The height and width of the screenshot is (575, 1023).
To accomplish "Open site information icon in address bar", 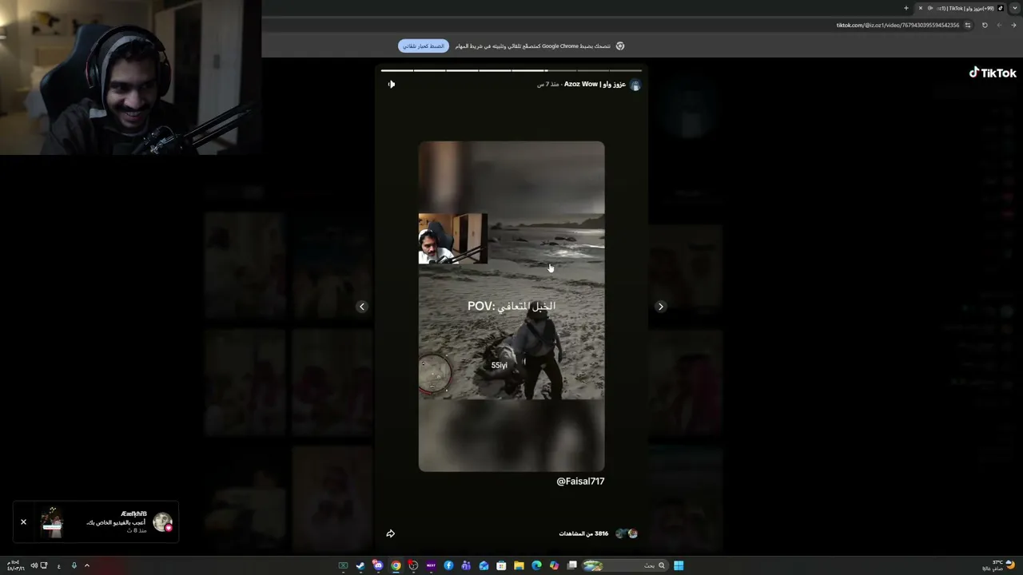I will coord(968,25).
